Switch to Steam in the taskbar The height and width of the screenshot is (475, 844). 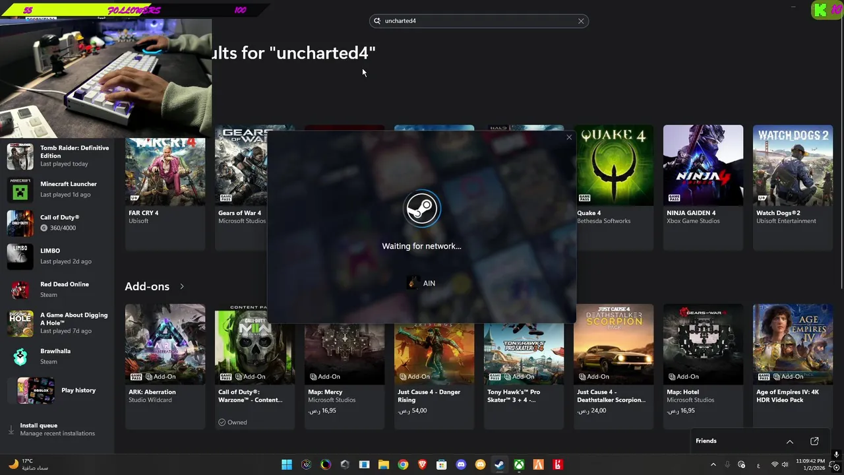click(x=500, y=464)
